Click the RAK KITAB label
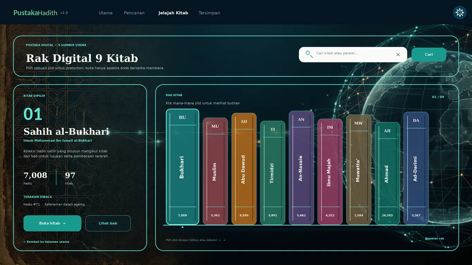The width and height of the screenshot is (472, 265). click(174, 95)
